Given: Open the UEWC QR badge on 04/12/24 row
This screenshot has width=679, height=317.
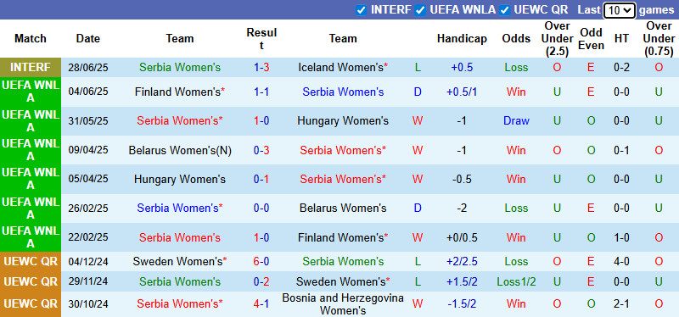Looking at the screenshot, I should [x=31, y=261].
